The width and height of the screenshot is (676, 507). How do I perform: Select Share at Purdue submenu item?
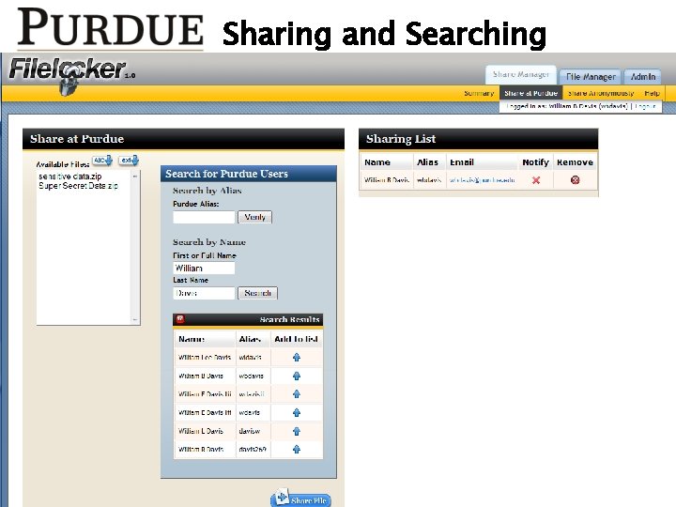coord(530,93)
